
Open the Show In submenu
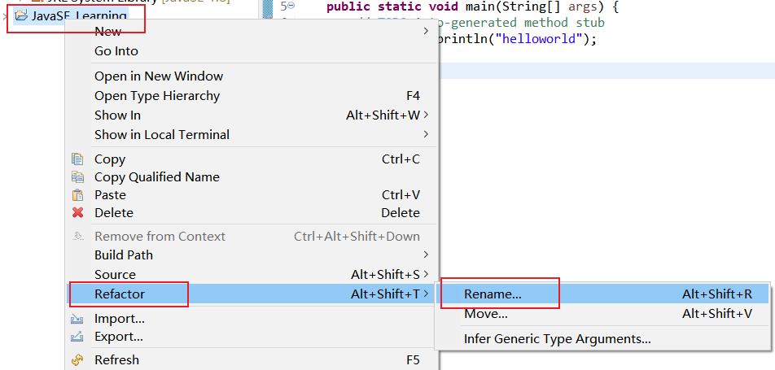coord(252,115)
